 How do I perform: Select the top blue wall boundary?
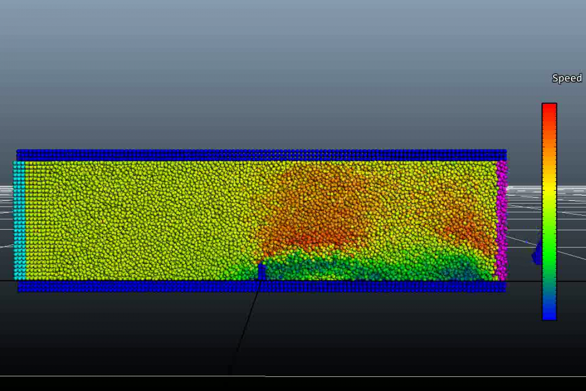[261, 155]
